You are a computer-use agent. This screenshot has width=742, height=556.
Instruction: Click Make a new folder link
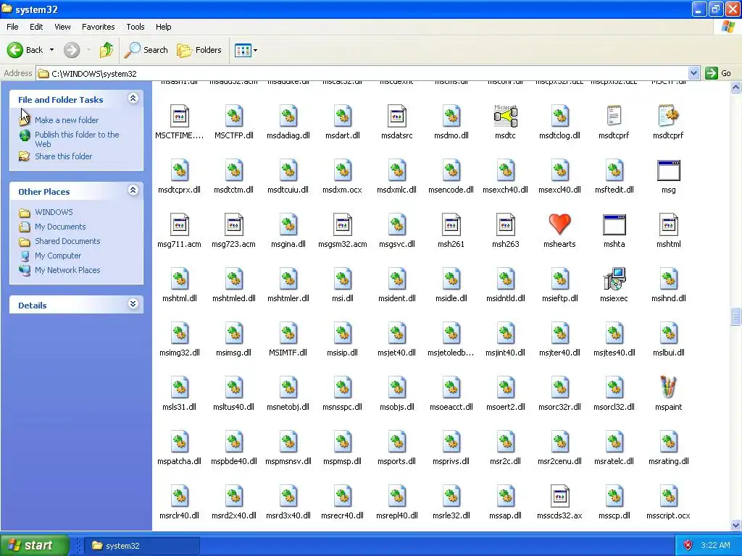click(x=67, y=120)
